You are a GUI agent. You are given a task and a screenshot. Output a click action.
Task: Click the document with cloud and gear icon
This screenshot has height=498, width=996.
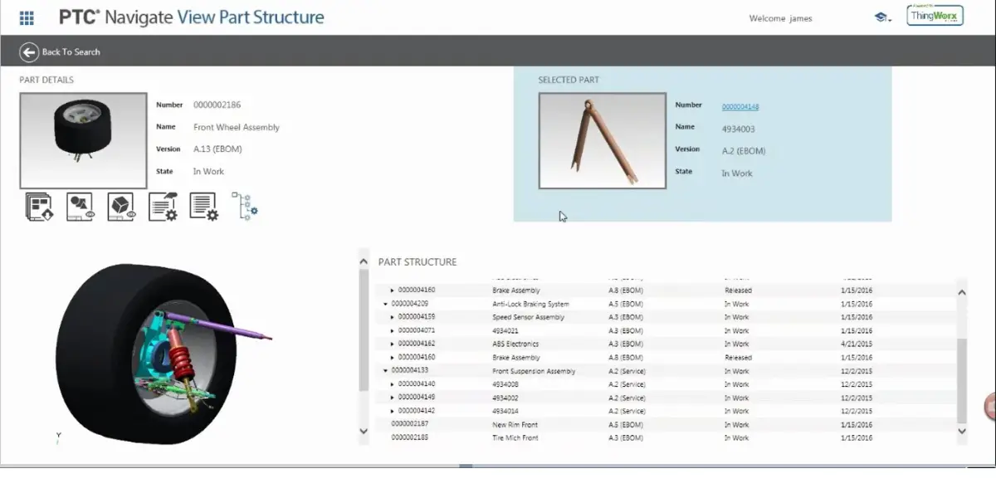163,207
